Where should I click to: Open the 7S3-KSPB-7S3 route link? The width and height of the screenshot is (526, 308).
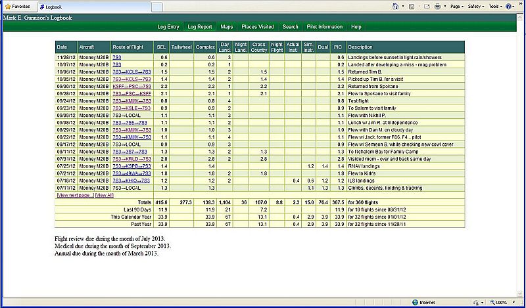click(131, 166)
